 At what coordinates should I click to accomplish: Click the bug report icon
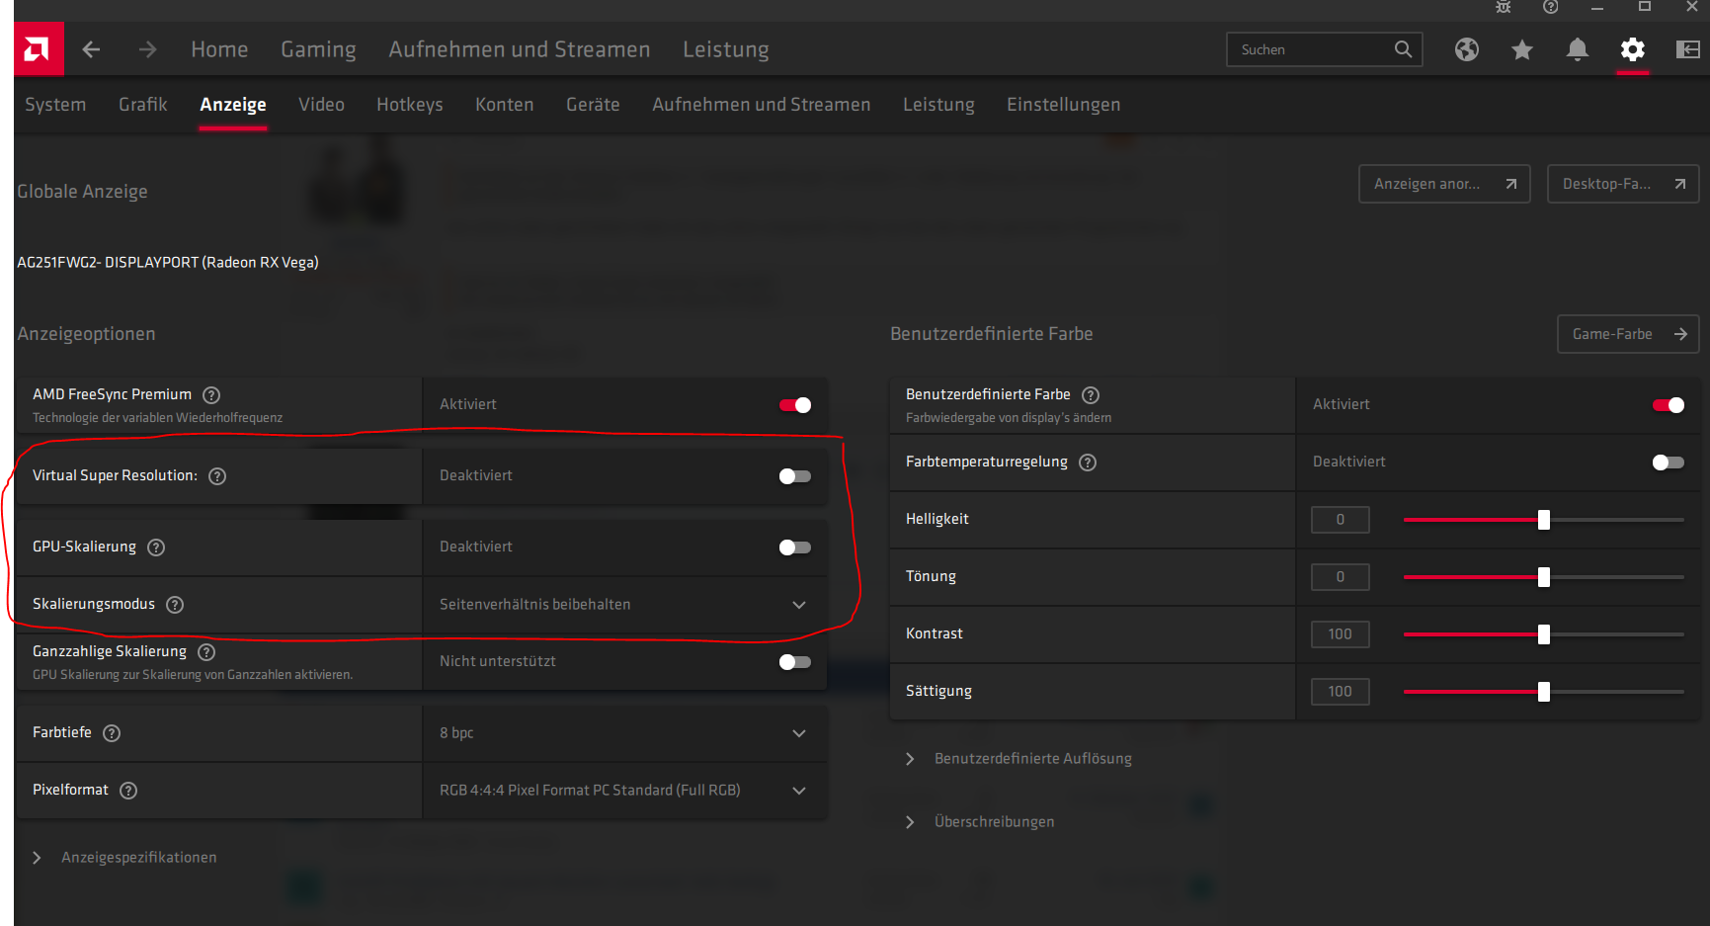click(1504, 7)
